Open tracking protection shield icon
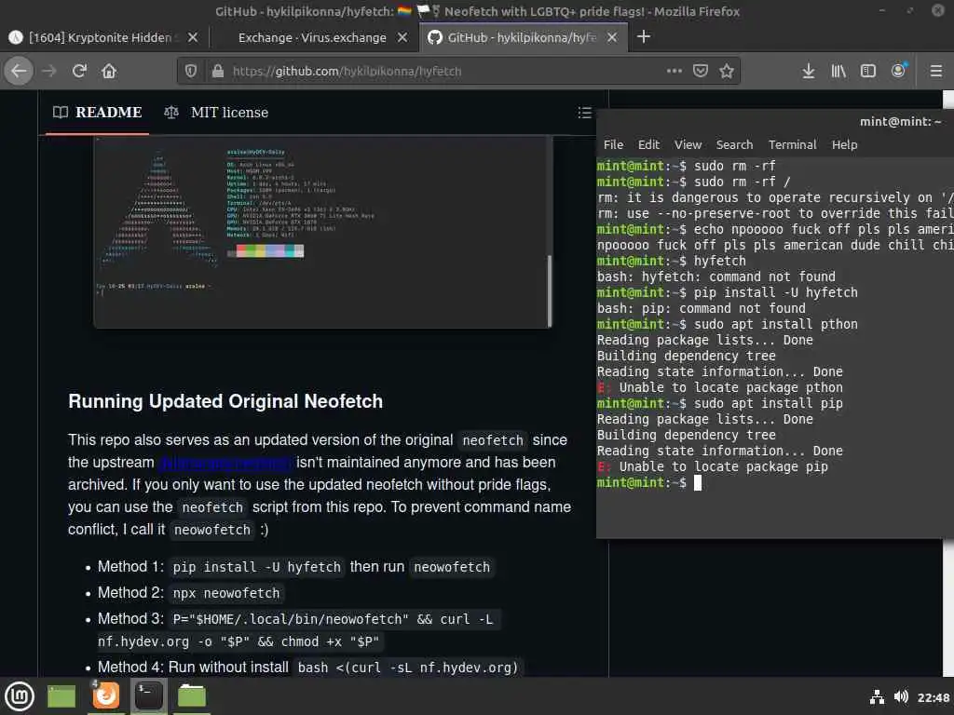This screenshot has width=954, height=715. 191,71
